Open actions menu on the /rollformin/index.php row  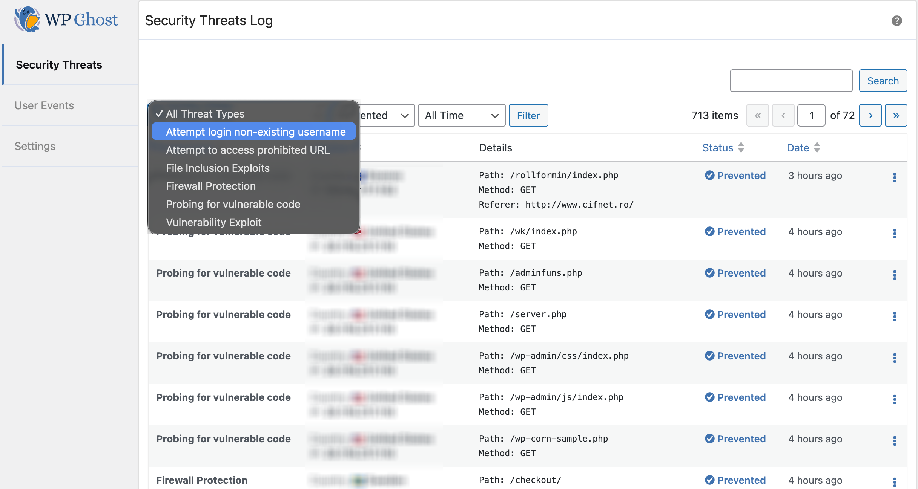pos(894,177)
